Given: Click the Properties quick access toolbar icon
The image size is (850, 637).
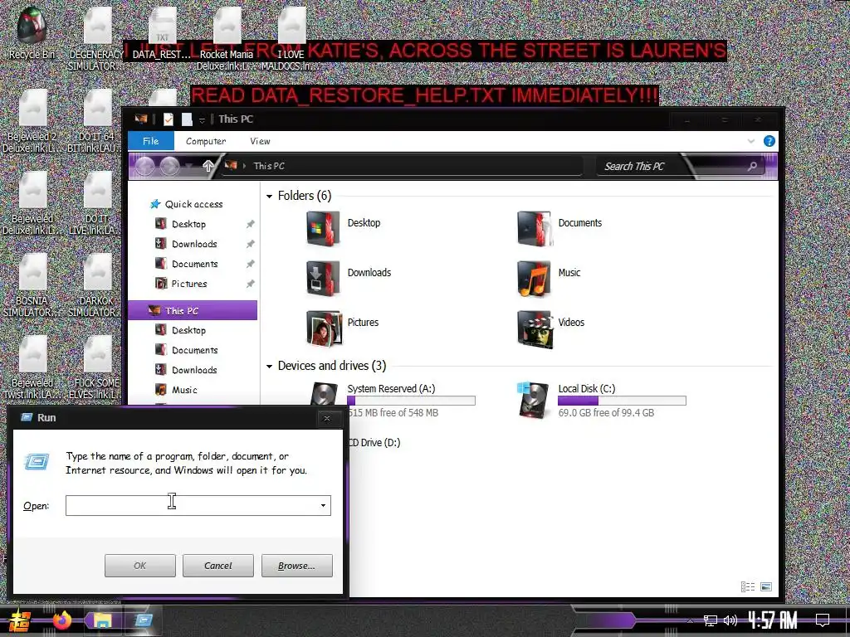Looking at the screenshot, I should 168,119.
